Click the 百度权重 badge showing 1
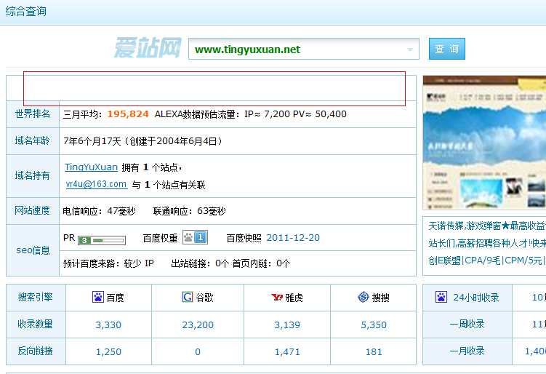 tap(196, 237)
